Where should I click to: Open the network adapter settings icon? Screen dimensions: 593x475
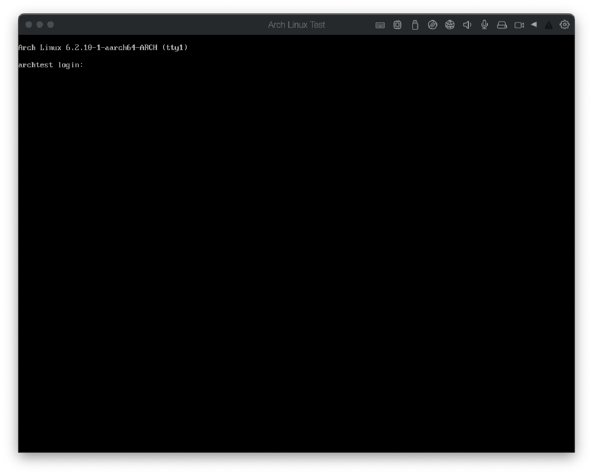450,25
